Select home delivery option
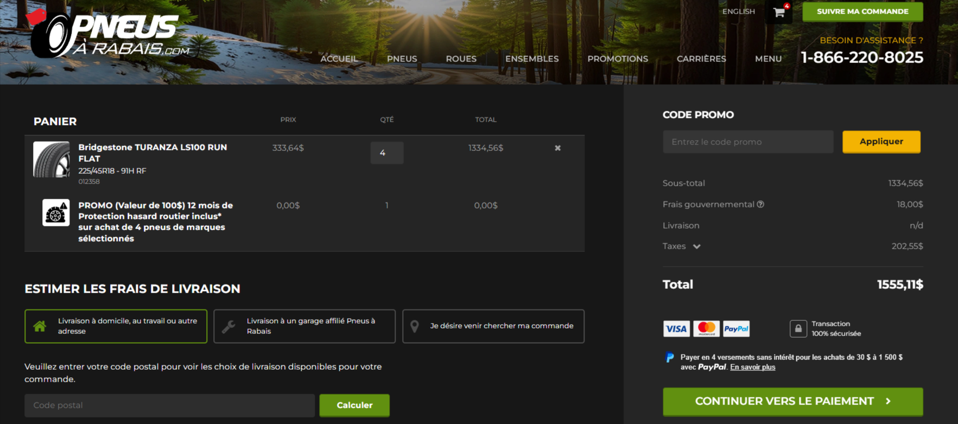 point(116,326)
